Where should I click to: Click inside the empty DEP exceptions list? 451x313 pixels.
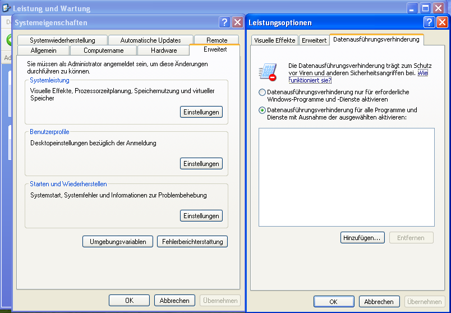tap(346, 177)
